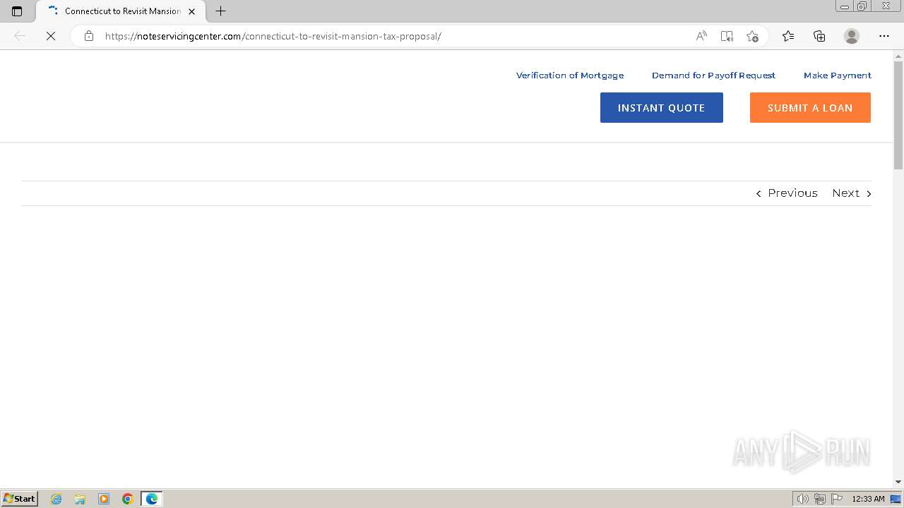The width and height of the screenshot is (904, 508).
Task: Open the media player taskbar icon
Action: tap(104, 499)
